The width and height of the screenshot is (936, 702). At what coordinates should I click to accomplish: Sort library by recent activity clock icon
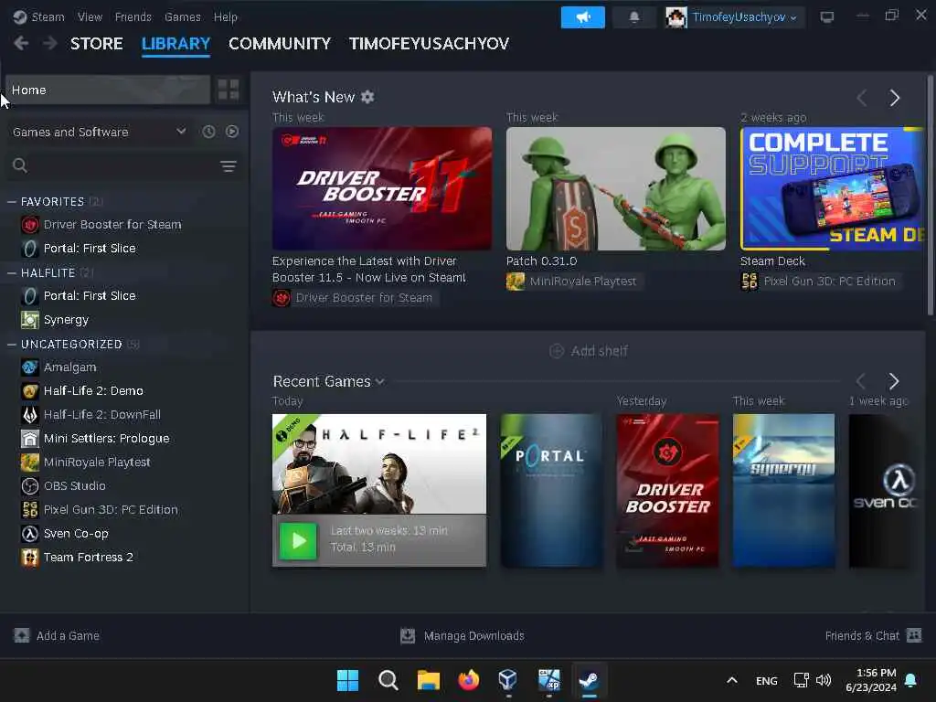coord(208,132)
